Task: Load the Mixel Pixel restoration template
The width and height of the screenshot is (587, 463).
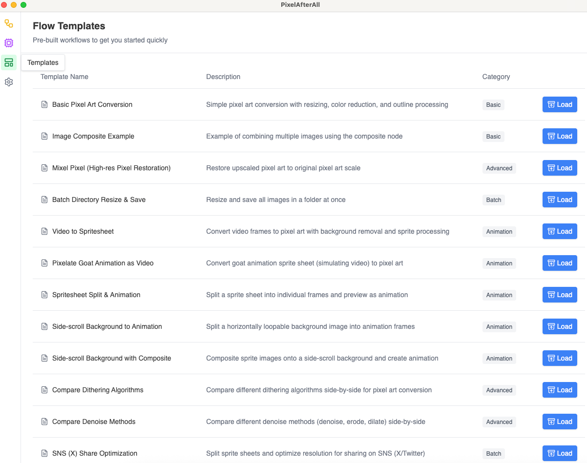Action: click(560, 168)
